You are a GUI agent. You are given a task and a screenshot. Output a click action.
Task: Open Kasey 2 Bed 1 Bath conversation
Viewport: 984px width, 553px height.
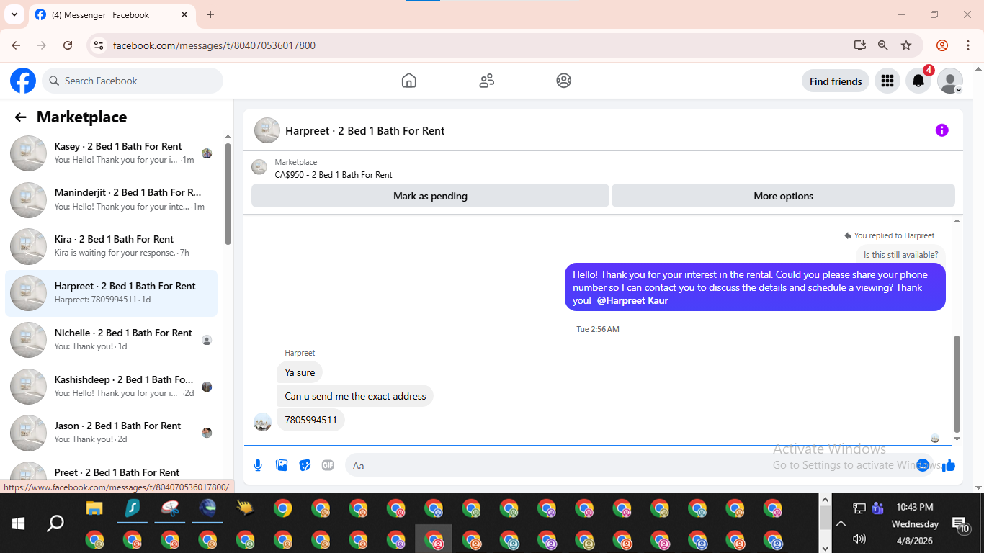pos(112,153)
